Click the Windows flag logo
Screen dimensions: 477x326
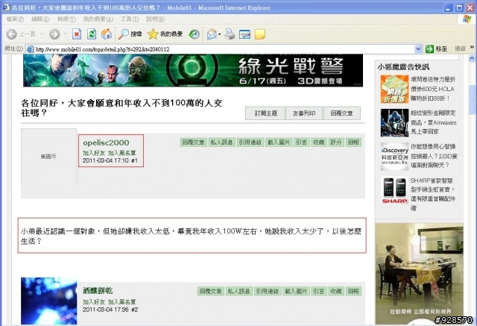467,19
